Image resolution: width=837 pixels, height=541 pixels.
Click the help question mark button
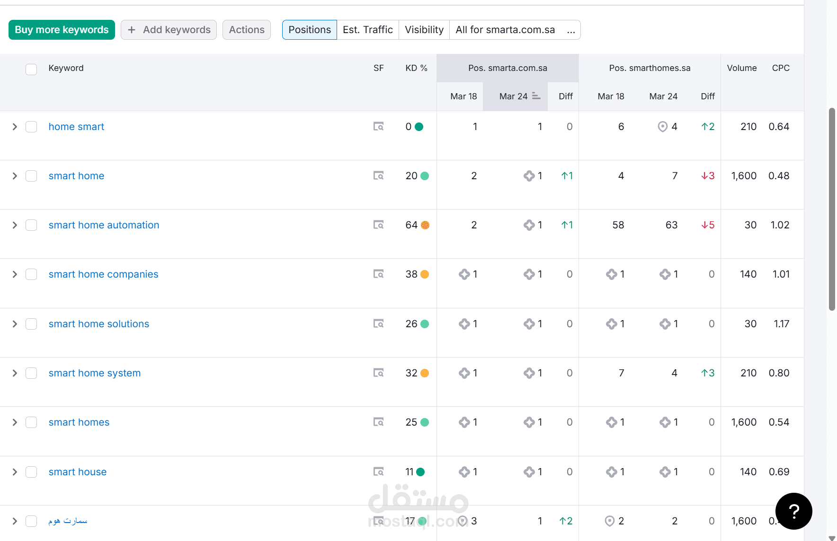[x=793, y=511]
